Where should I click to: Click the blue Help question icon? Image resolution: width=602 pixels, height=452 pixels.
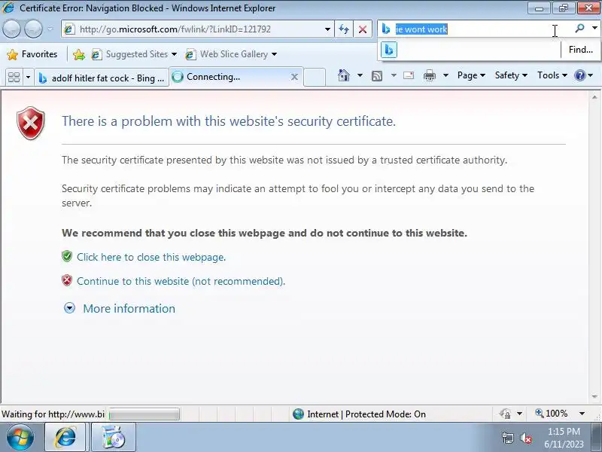(x=579, y=75)
